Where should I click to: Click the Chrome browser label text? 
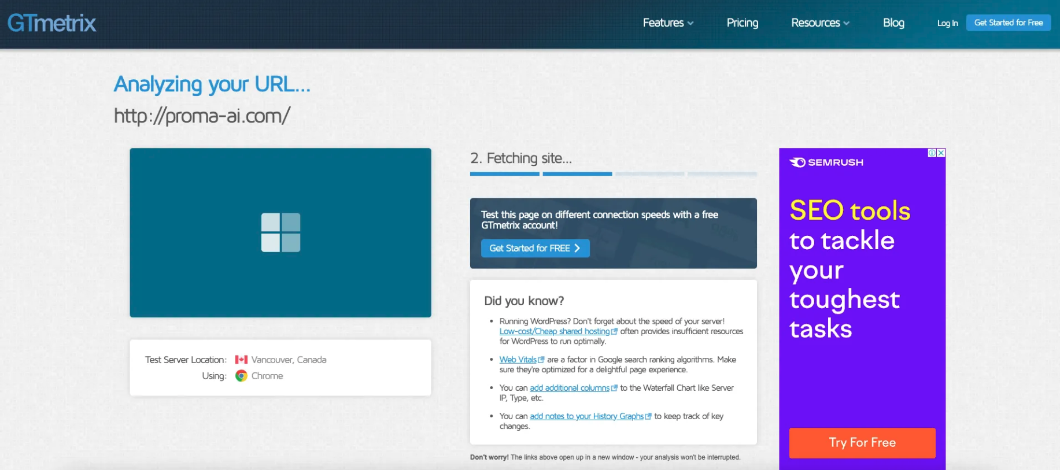pos(267,376)
